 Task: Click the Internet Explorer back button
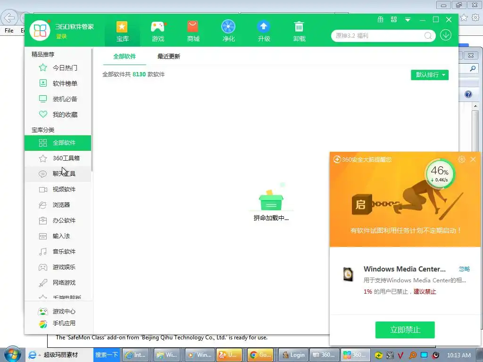coord(9,18)
